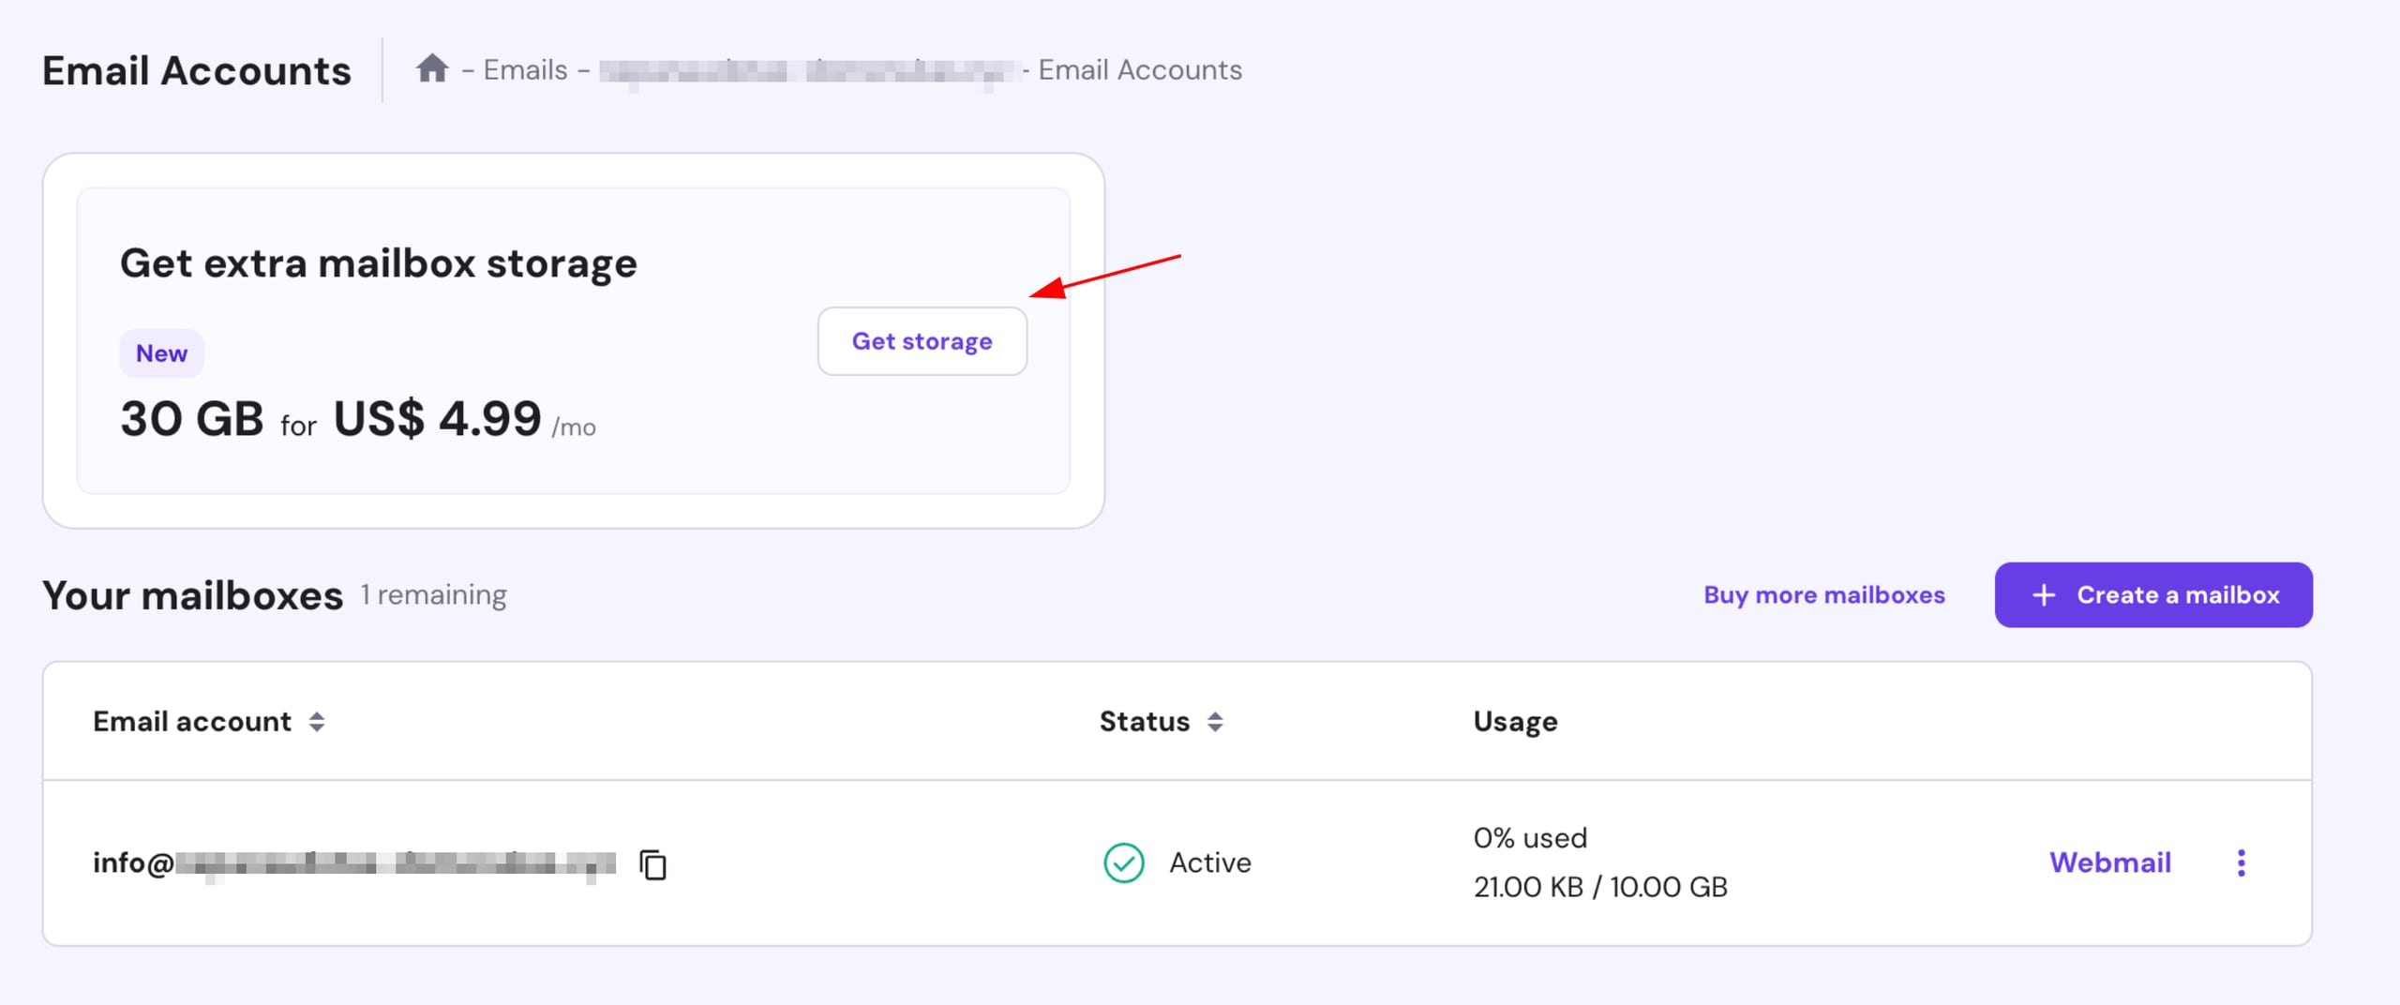
Task: Go to the blurred domain breadcrumb link
Action: [x=806, y=70]
